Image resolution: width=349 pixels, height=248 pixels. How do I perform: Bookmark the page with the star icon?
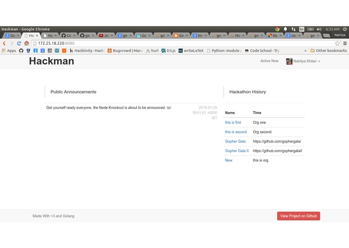click(337, 43)
